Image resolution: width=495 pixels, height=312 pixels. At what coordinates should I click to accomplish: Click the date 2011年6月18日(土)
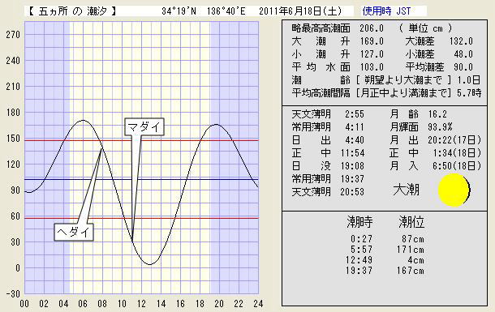[300, 11]
